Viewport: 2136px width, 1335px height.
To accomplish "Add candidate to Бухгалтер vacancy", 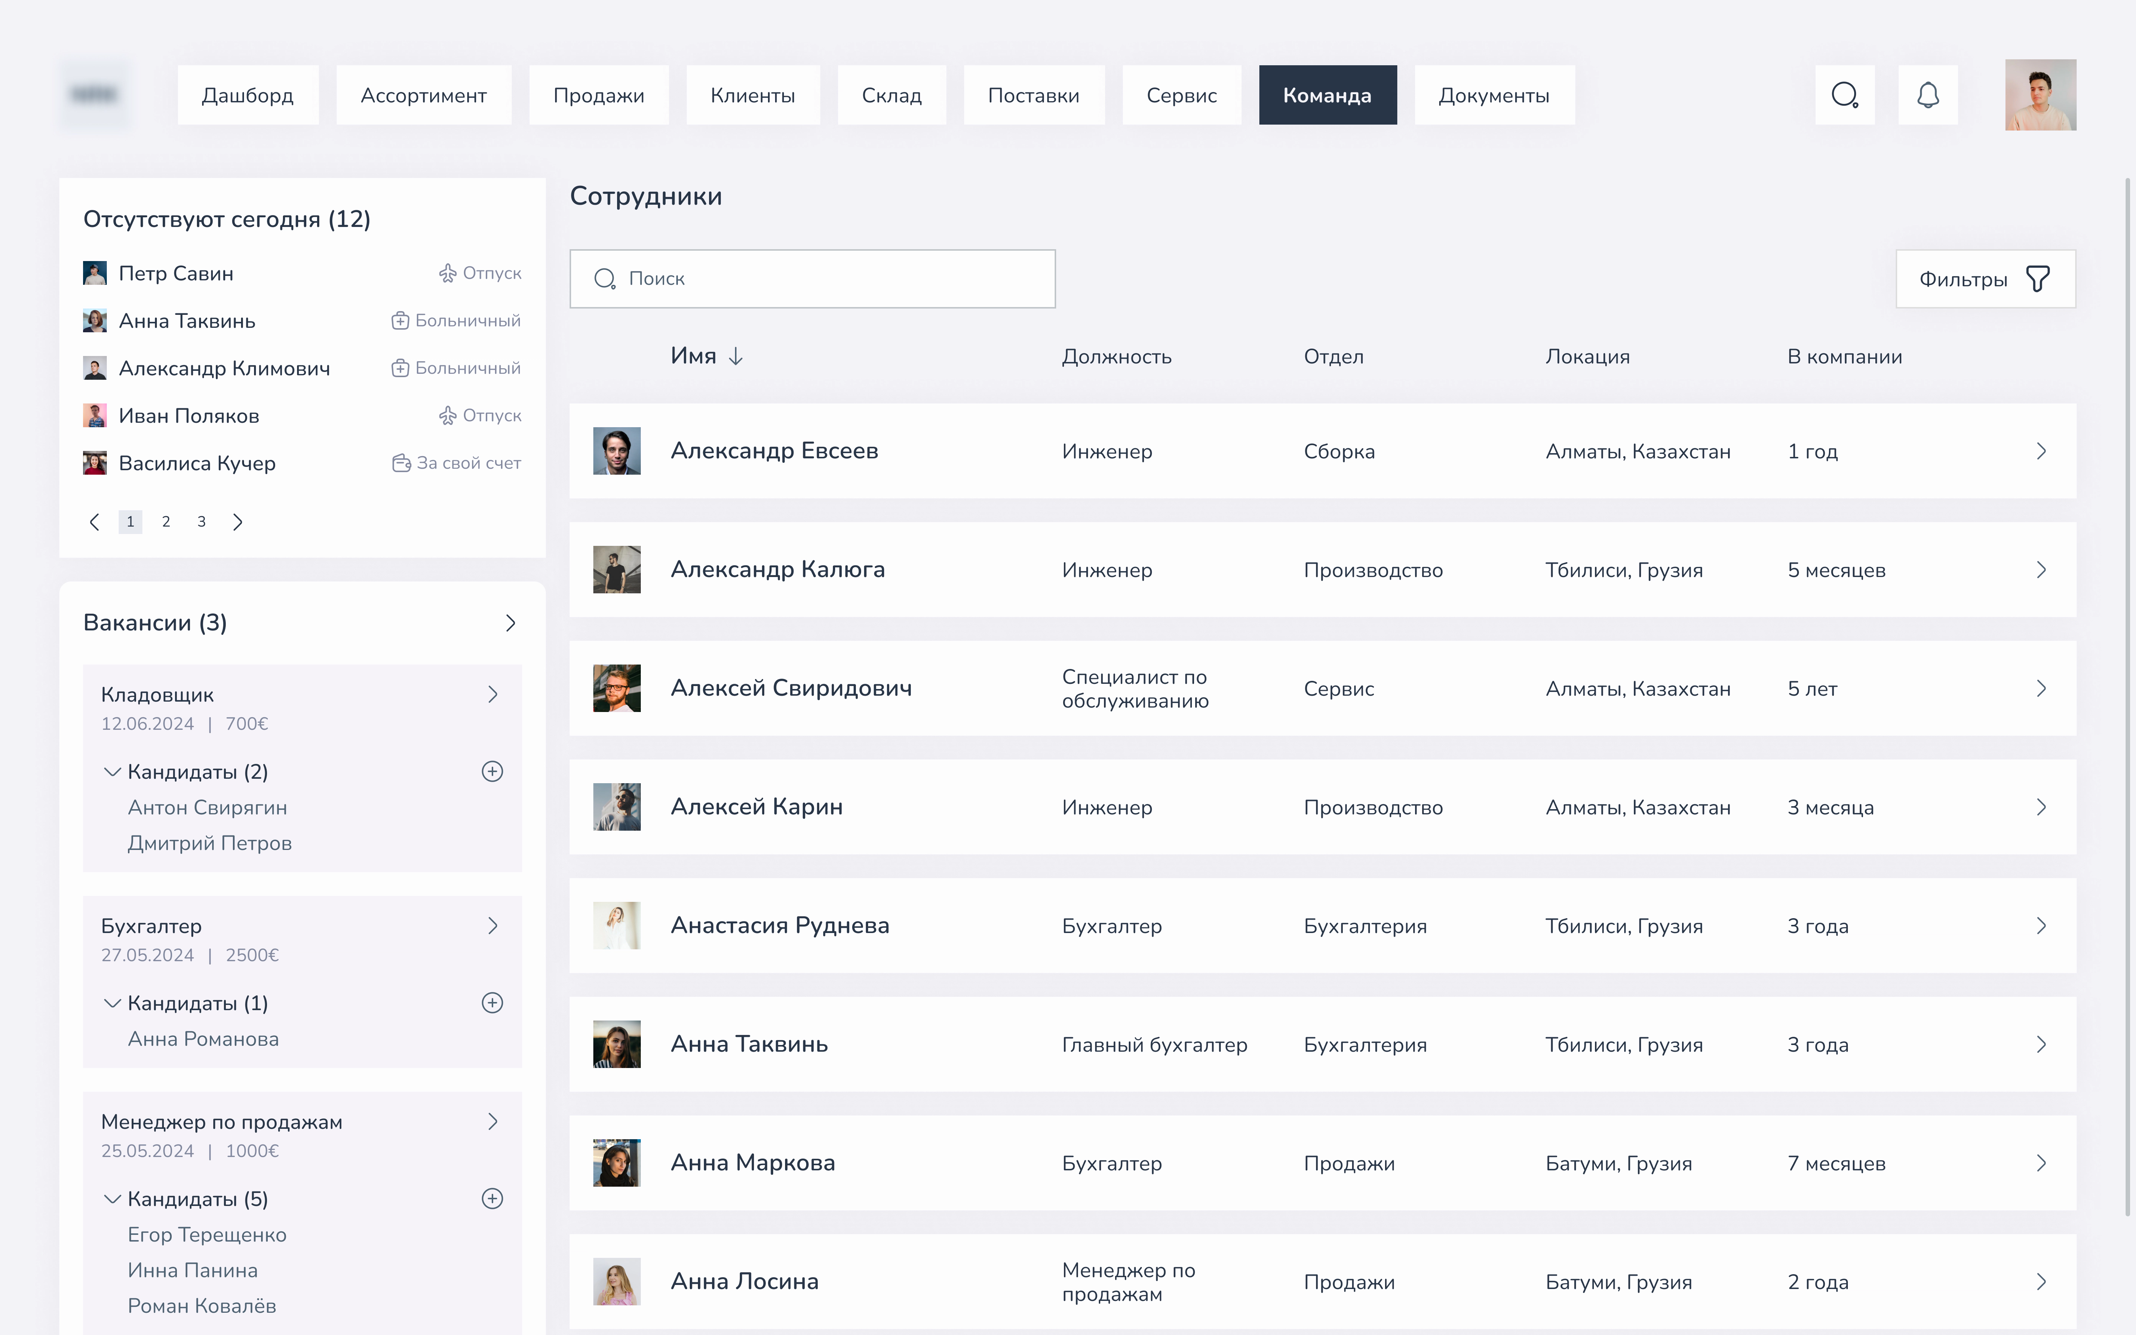I will (x=492, y=1003).
